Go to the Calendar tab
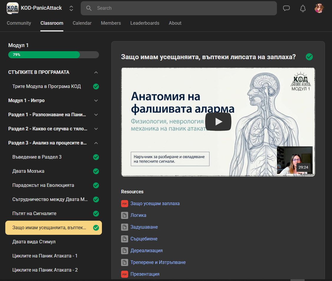 [82, 23]
